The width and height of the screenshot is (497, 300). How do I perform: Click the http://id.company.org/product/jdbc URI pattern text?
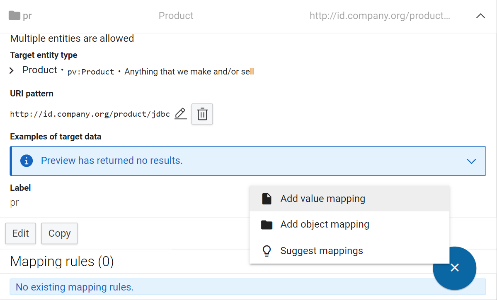(90, 114)
